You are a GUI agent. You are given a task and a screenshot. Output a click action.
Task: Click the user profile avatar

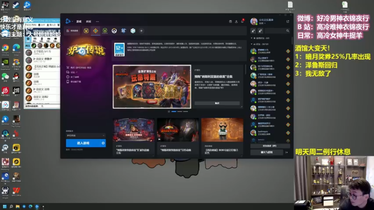click(254, 21)
